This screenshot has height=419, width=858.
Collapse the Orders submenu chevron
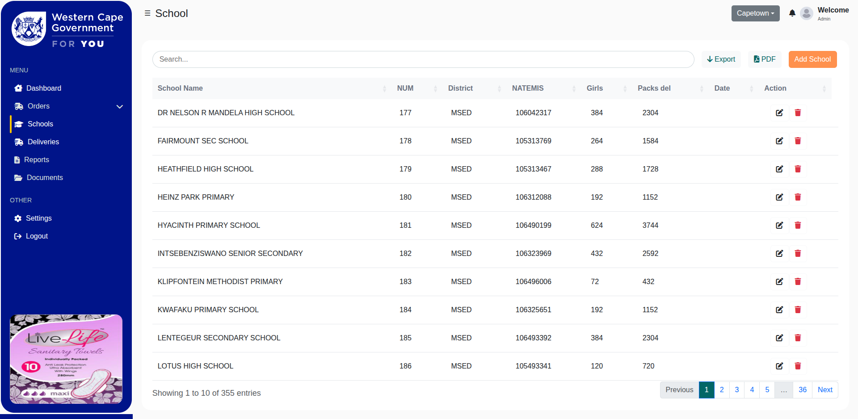click(119, 106)
